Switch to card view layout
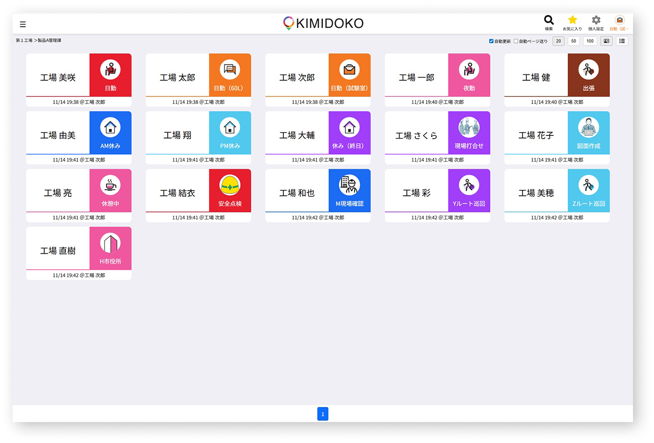 pyautogui.click(x=606, y=41)
